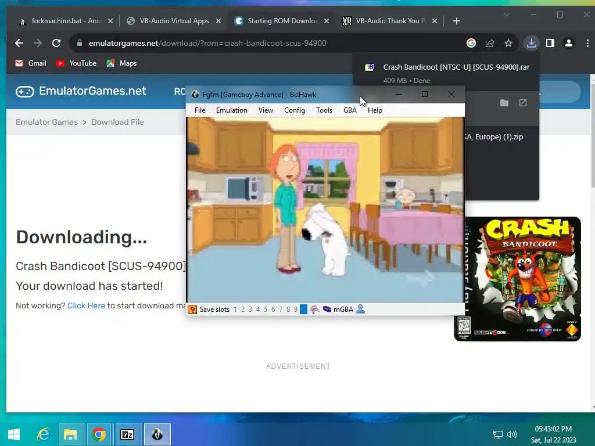Reload the page in Chrome

(56, 43)
